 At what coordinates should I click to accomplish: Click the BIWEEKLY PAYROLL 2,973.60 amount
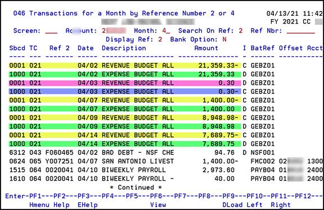click(x=218, y=170)
